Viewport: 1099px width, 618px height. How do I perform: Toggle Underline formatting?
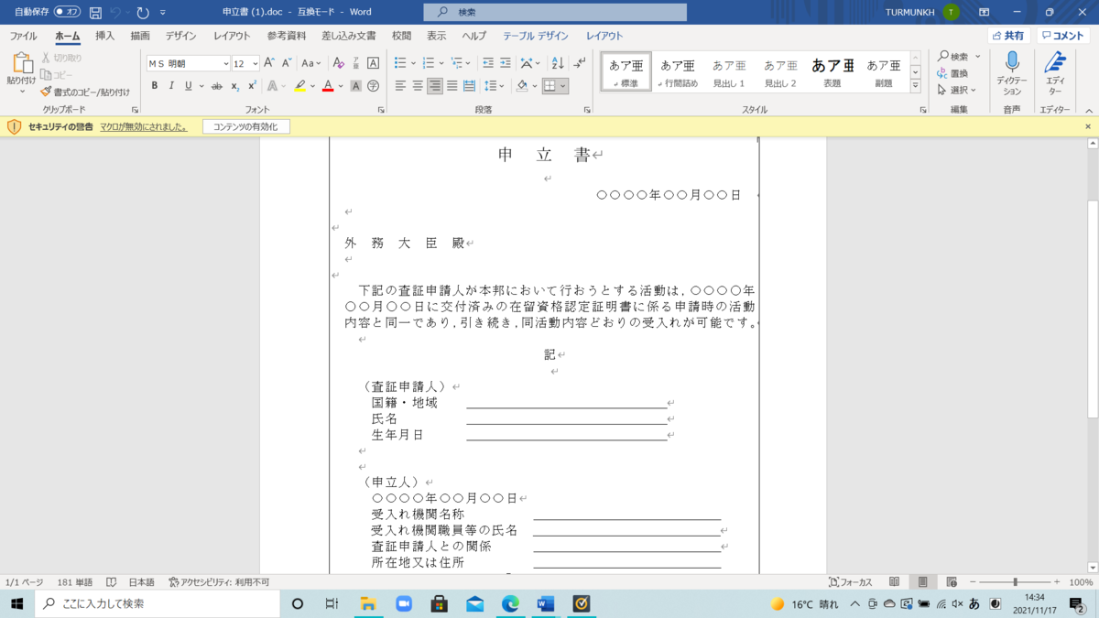click(188, 86)
